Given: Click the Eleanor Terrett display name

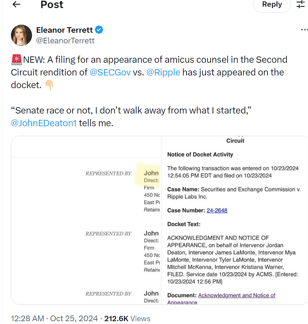Looking at the screenshot, I should (64, 30).
